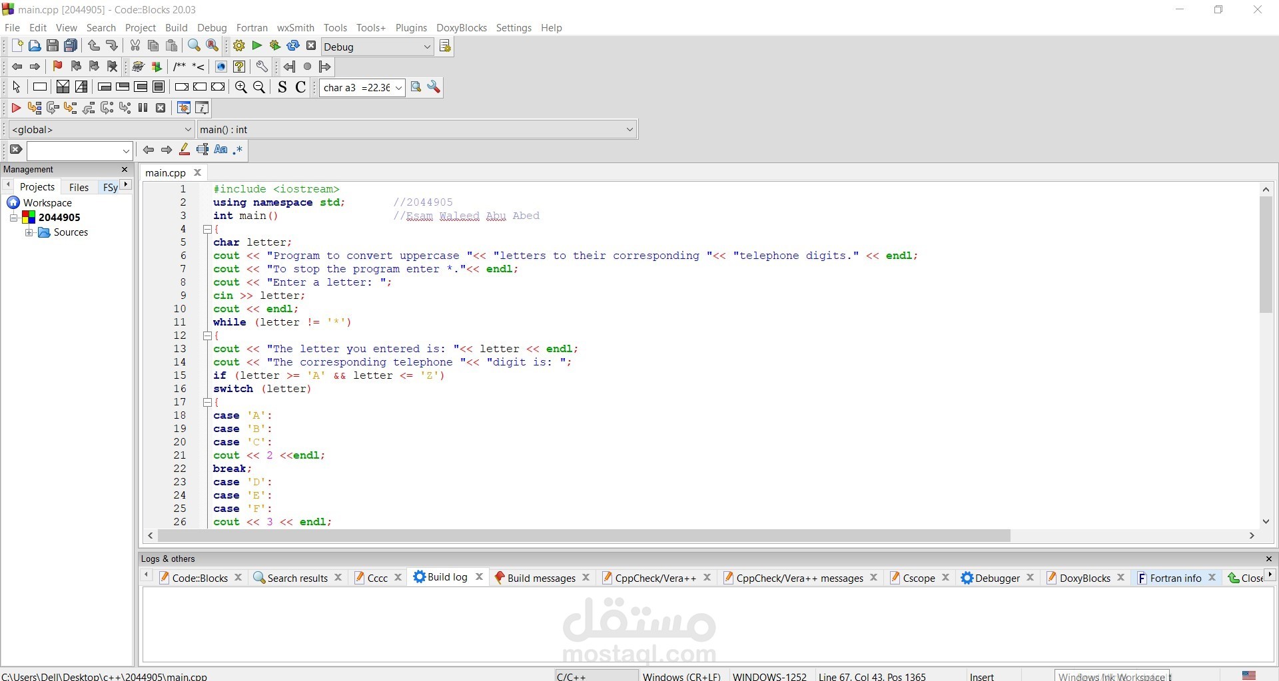The image size is (1279, 681).
Task: Break the debugger with the pause icon
Action: [x=143, y=108]
